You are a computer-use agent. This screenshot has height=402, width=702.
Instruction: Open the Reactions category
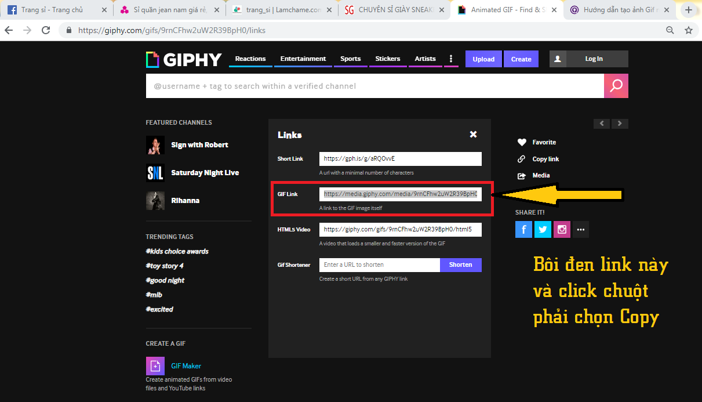pyautogui.click(x=250, y=59)
